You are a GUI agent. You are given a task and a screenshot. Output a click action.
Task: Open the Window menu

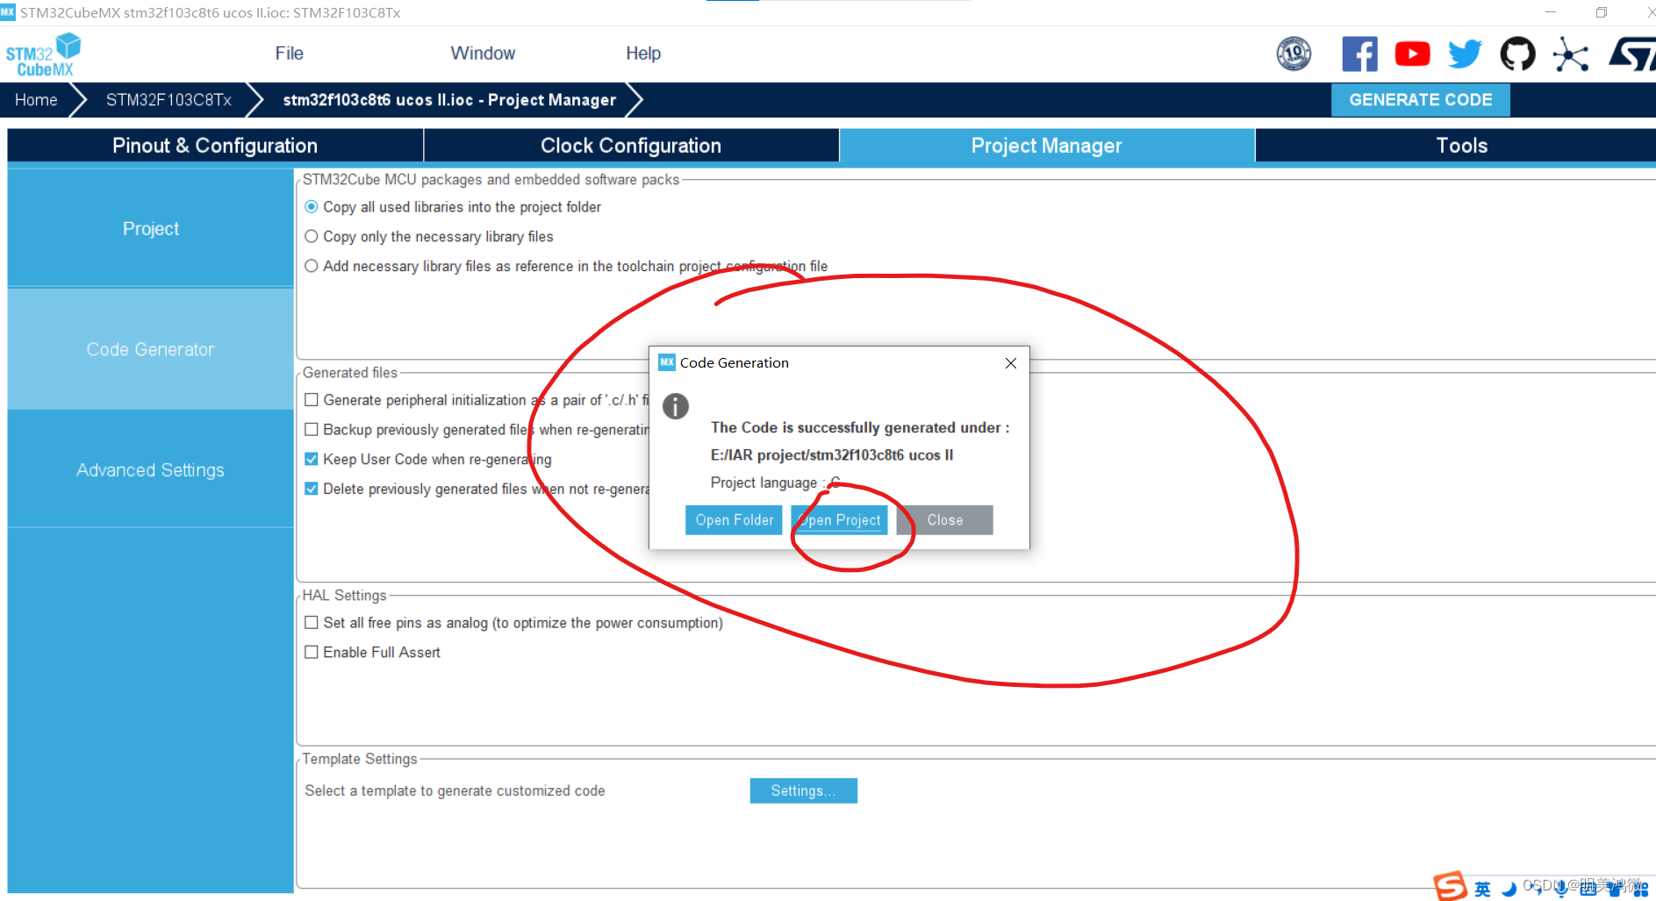pyautogui.click(x=483, y=54)
